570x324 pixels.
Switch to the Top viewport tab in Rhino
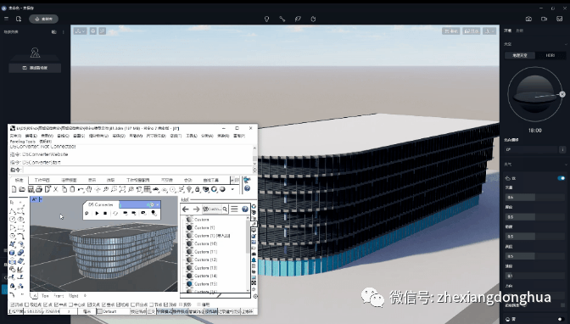[45, 296]
